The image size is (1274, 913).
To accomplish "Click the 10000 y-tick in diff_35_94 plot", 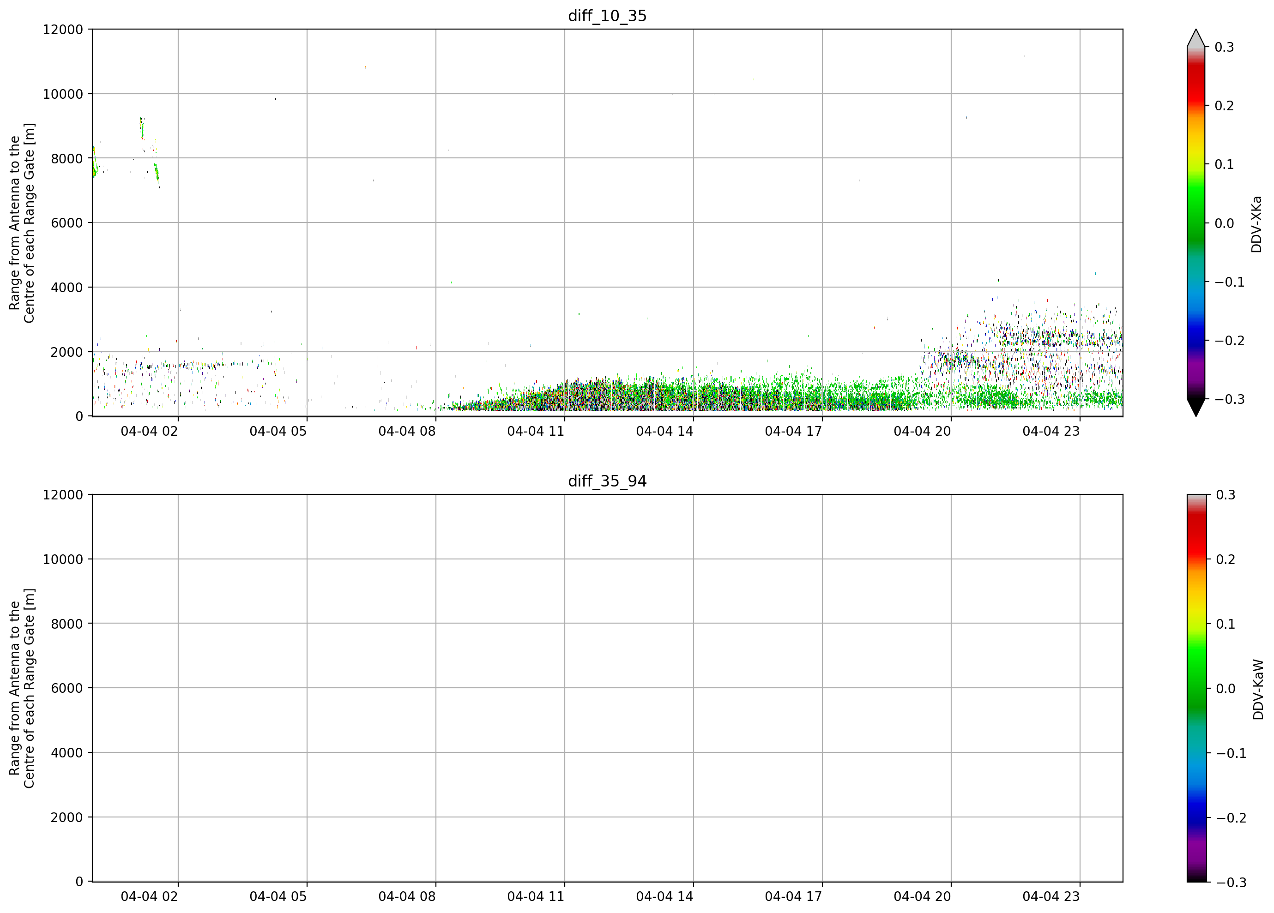I will coord(63,559).
